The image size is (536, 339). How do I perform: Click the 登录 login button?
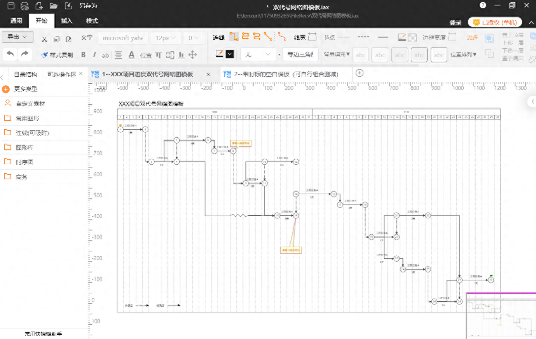click(455, 22)
